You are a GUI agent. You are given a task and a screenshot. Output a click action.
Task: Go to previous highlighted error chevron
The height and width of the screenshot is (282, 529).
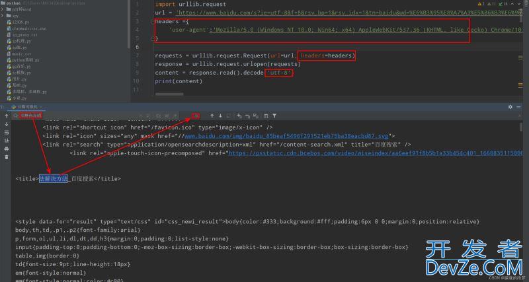click(x=512, y=4)
